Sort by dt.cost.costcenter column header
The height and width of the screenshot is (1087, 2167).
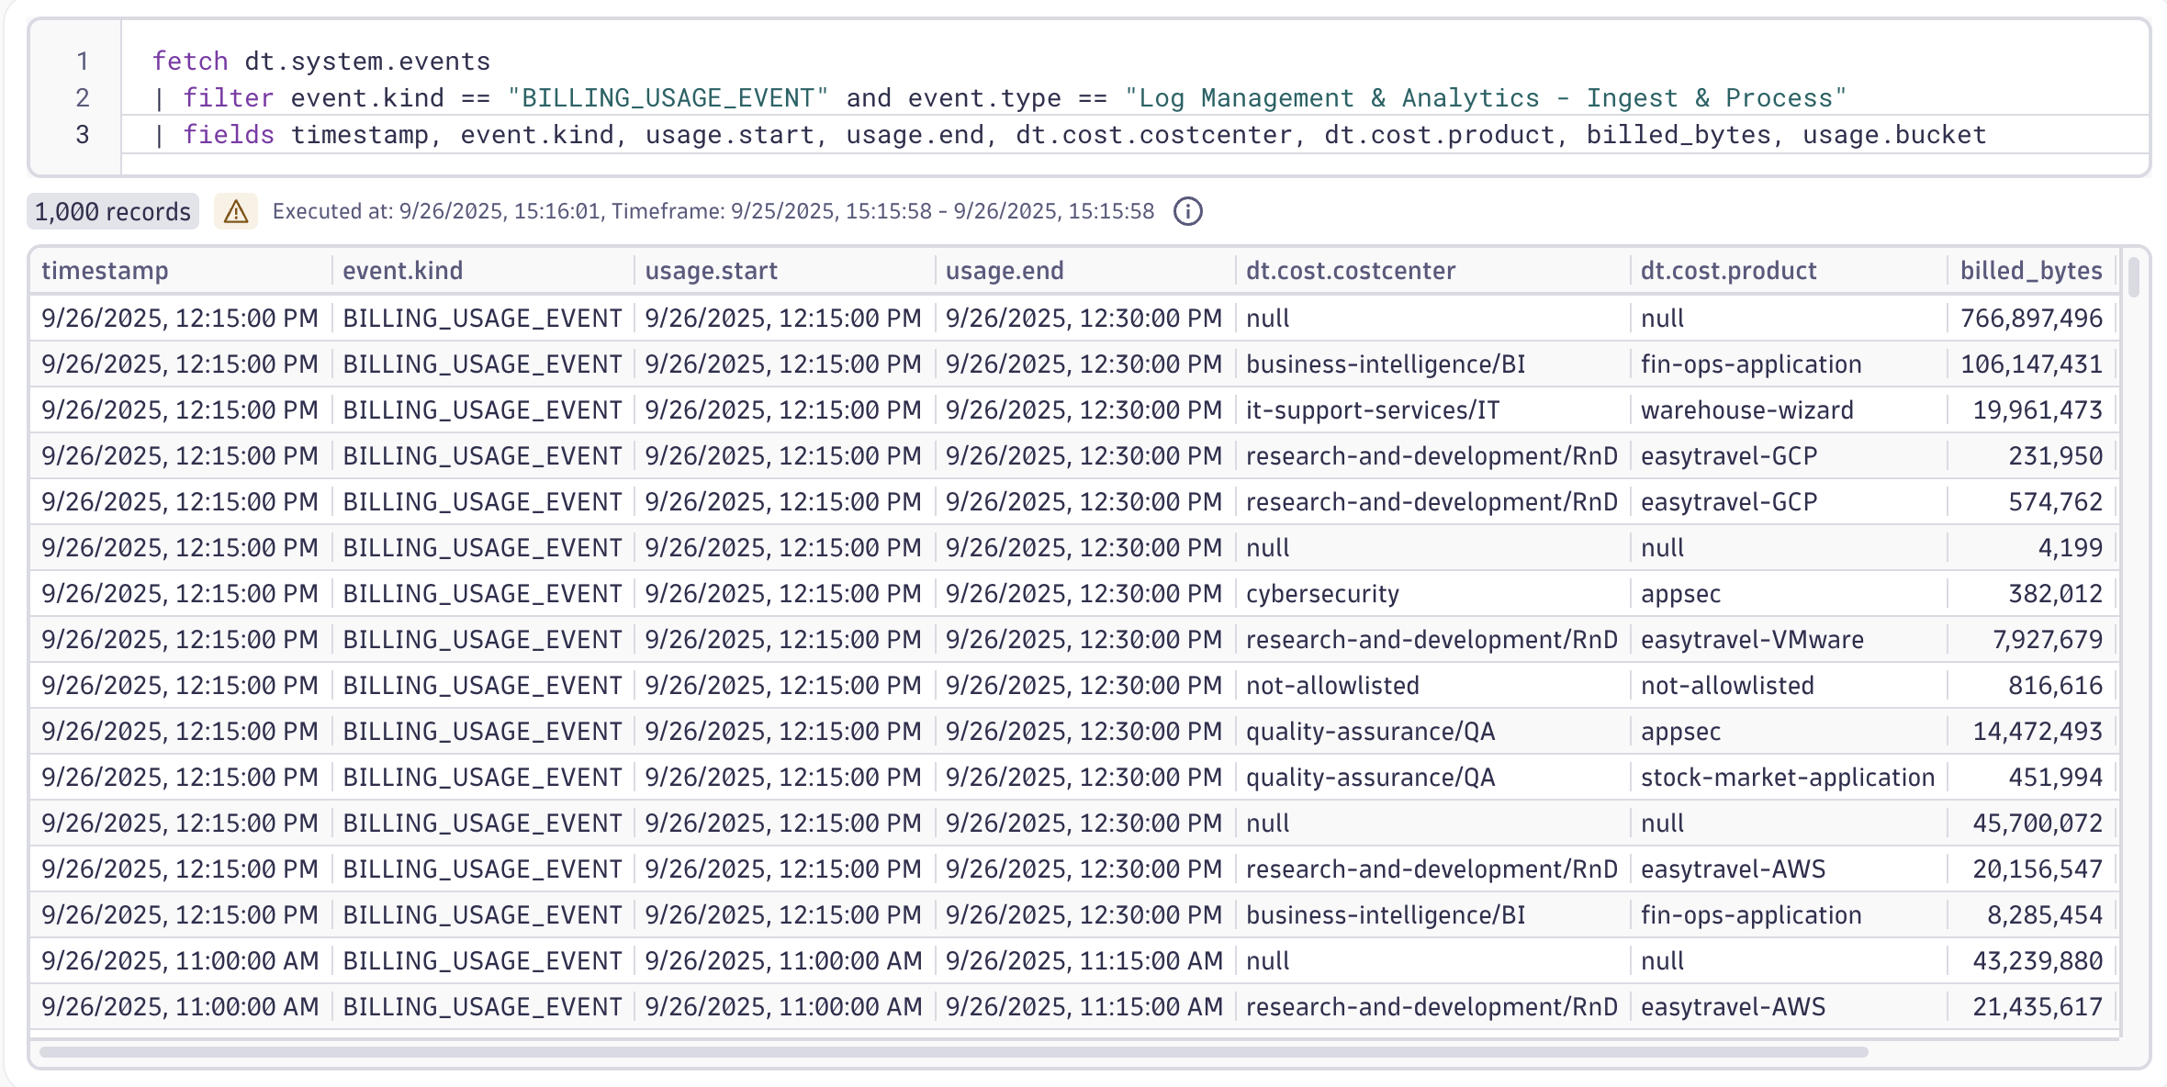tap(1350, 271)
